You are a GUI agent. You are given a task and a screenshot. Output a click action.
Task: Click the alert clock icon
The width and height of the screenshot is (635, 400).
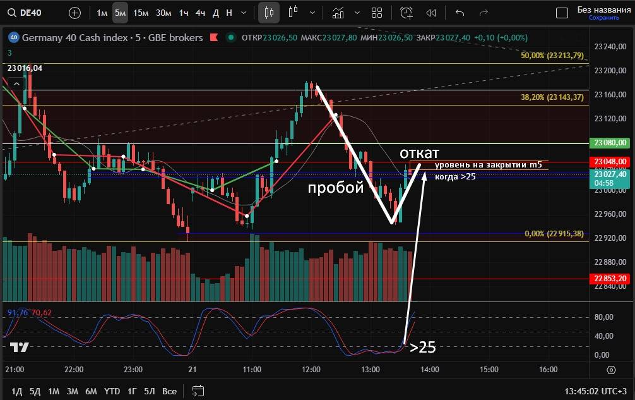coord(407,13)
